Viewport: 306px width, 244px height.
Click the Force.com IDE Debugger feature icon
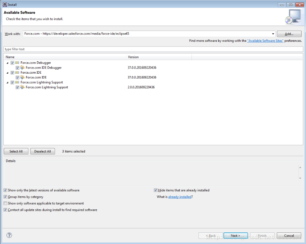point(23,68)
